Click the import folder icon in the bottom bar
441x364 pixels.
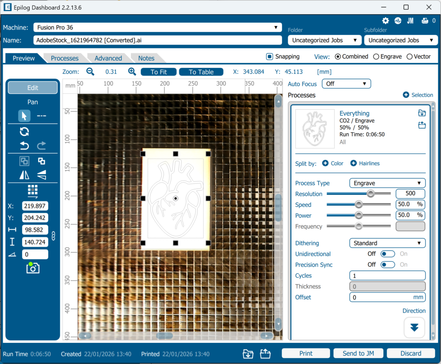coord(248,354)
